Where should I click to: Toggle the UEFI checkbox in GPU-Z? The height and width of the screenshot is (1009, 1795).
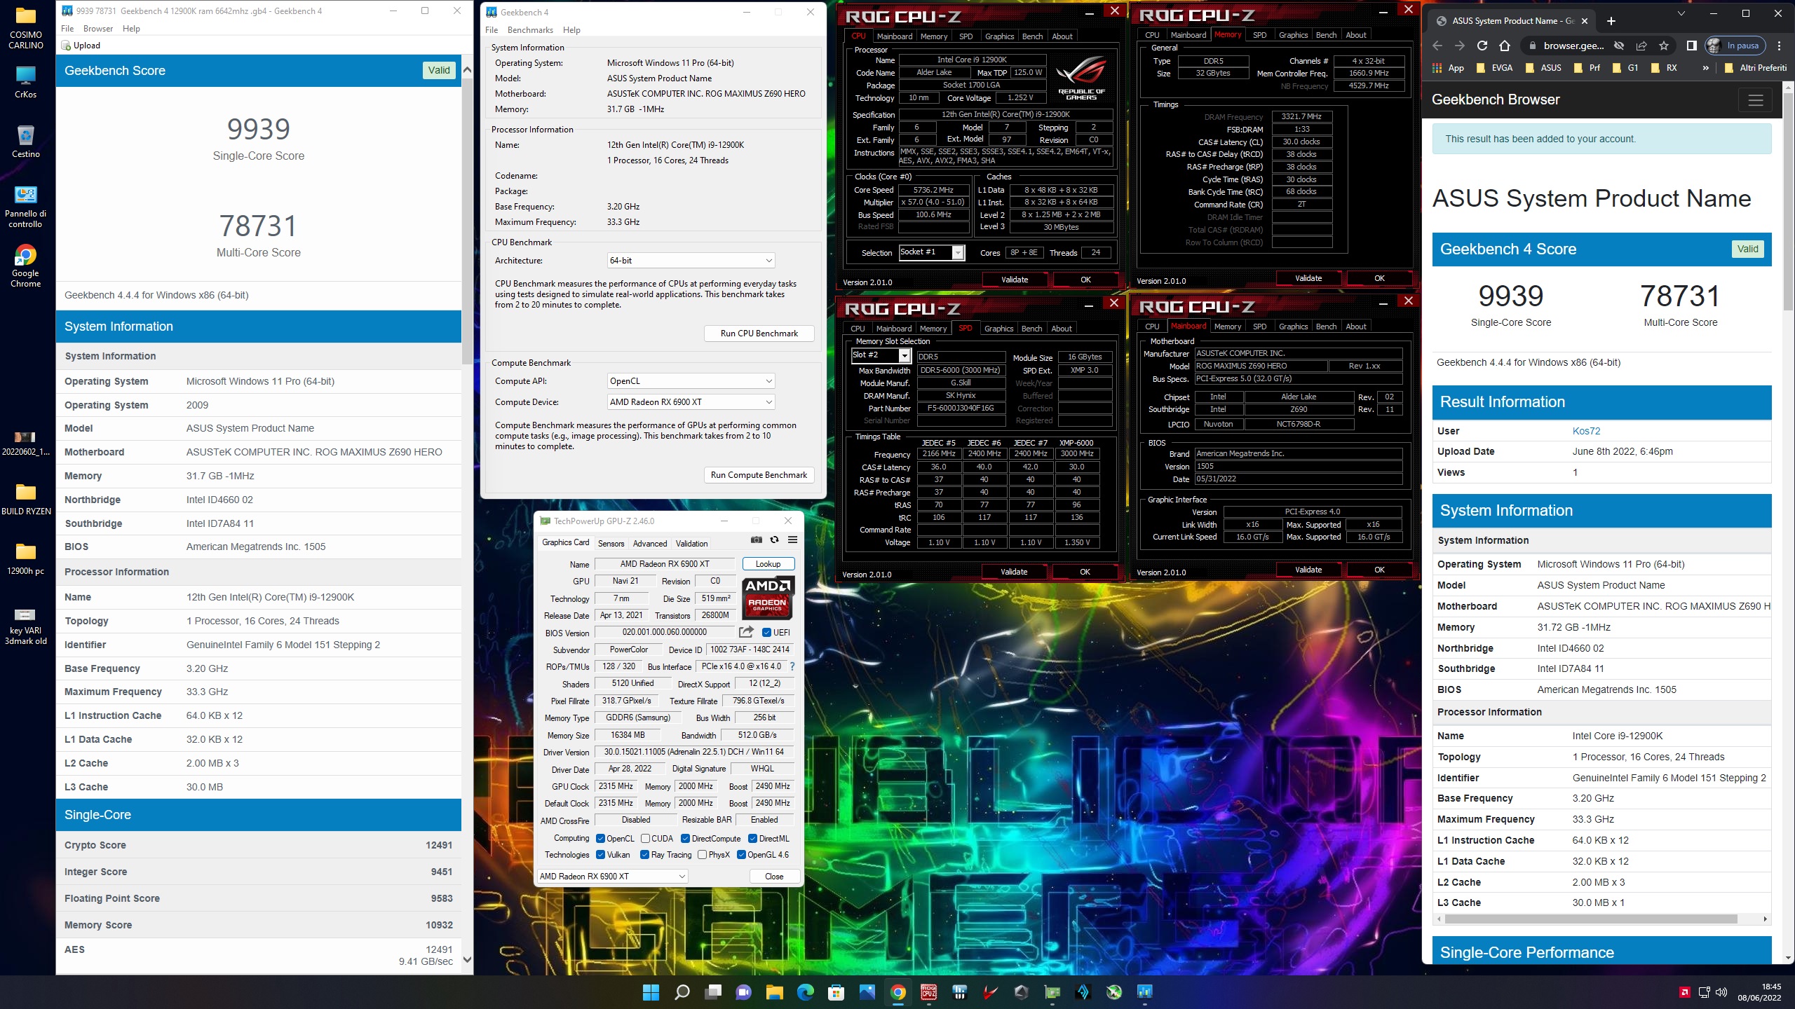(767, 632)
